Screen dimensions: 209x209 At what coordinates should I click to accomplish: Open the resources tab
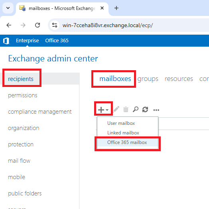[x=179, y=79]
